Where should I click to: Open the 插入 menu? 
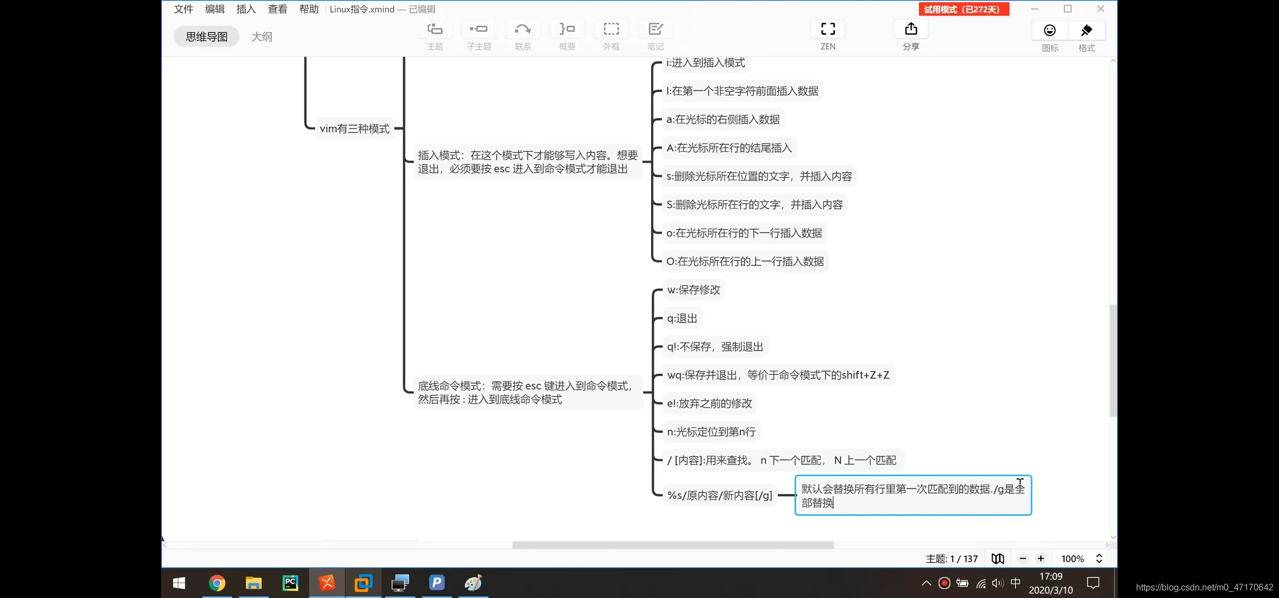(246, 9)
